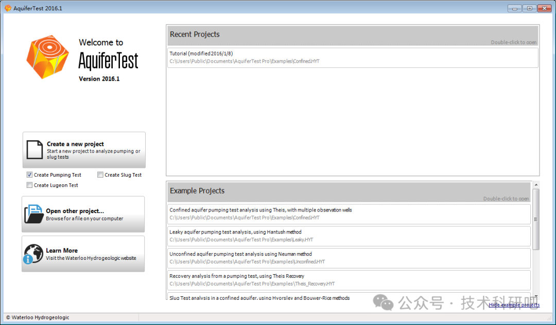Select Confined aquifer Theis example project
Screen dimensions: 556x325
[x=349, y=214]
